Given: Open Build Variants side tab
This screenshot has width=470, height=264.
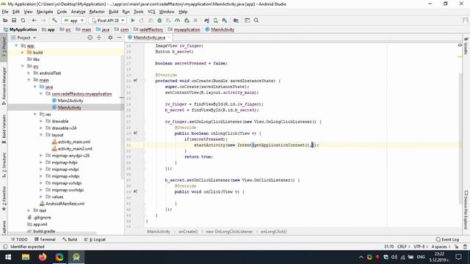Looking at the screenshot, I should tap(4, 129).
